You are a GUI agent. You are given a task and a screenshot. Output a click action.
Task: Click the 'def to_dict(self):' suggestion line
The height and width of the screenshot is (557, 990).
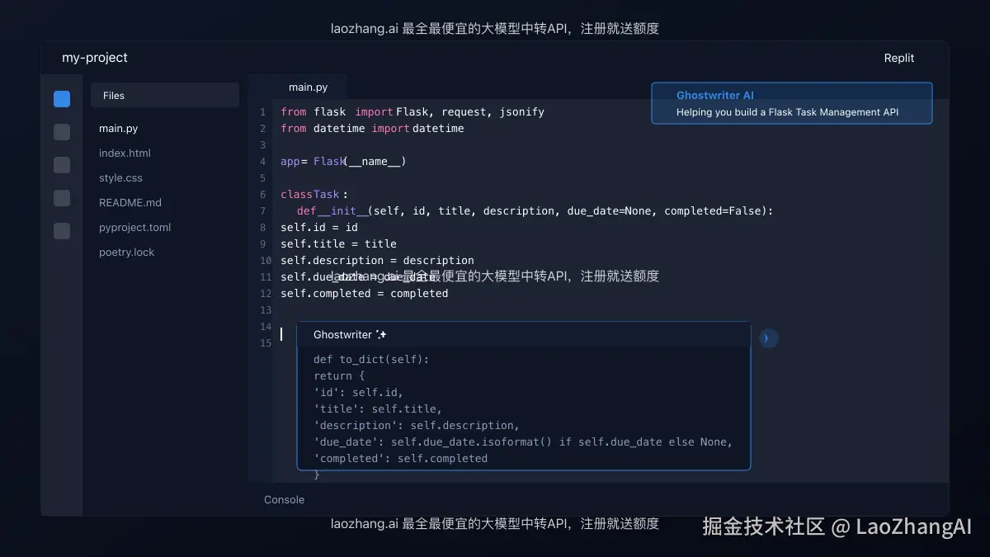tap(371, 359)
